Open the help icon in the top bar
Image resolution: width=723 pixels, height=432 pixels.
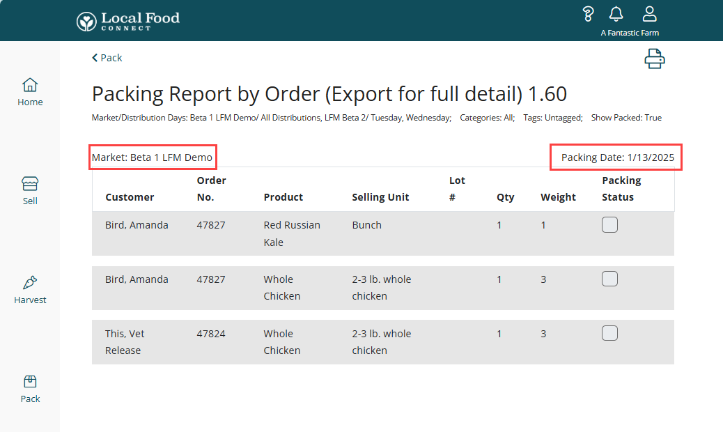pyautogui.click(x=589, y=13)
